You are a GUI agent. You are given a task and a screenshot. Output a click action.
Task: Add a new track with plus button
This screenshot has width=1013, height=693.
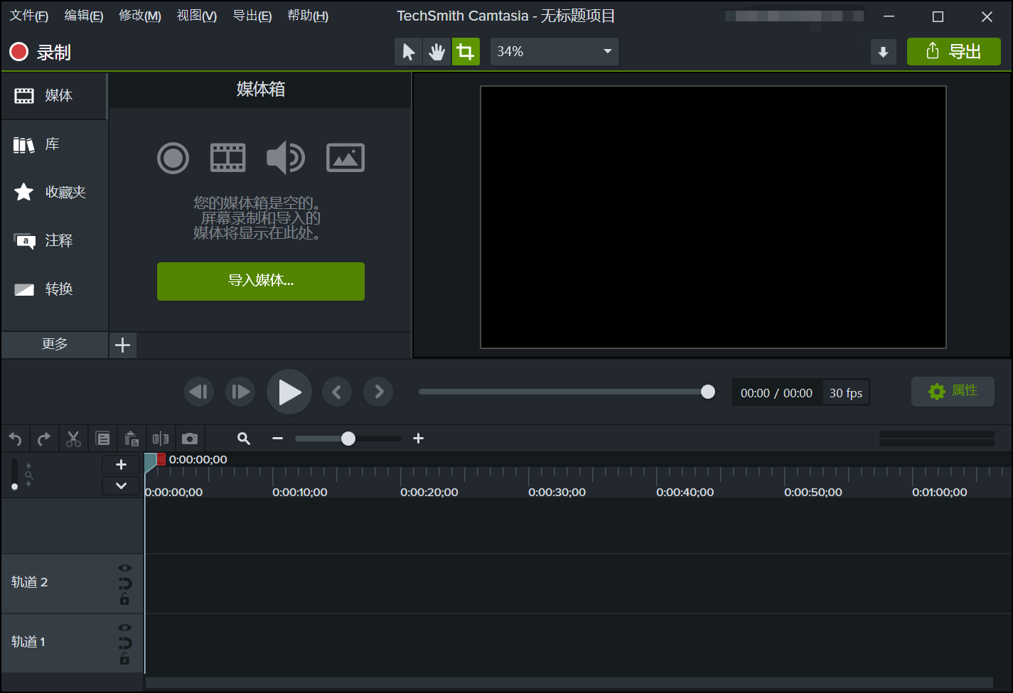point(121,464)
